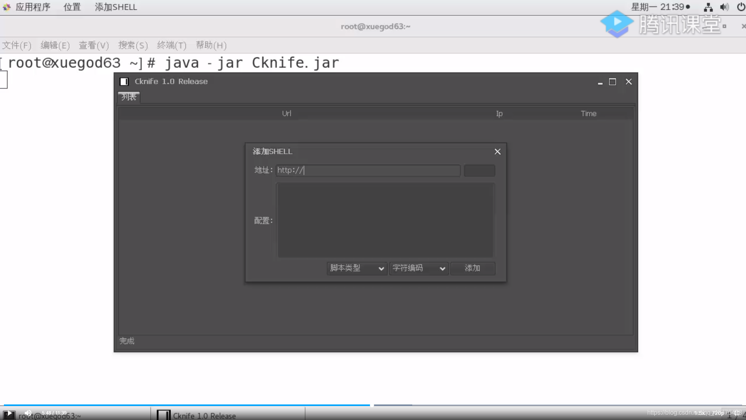The height and width of the screenshot is (420, 746).
Task: Open the network status icon in top panel
Action: pyautogui.click(x=708, y=7)
